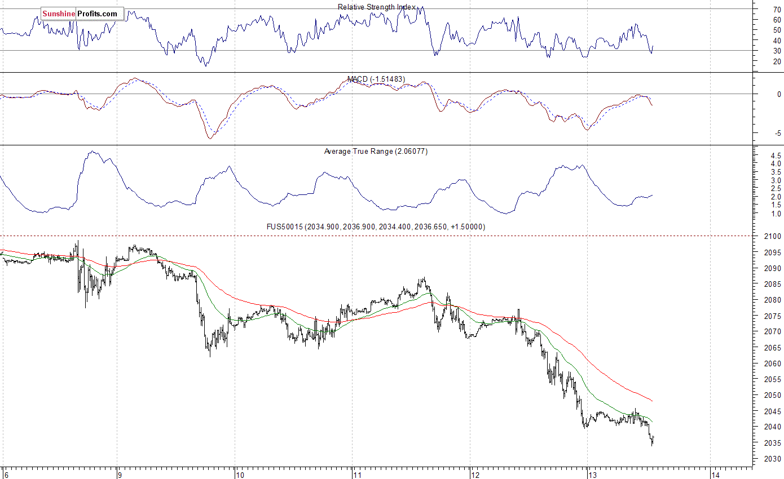784x479 pixels.
Task: Click the ATR axis value 3.0
Action: click(776, 180)
